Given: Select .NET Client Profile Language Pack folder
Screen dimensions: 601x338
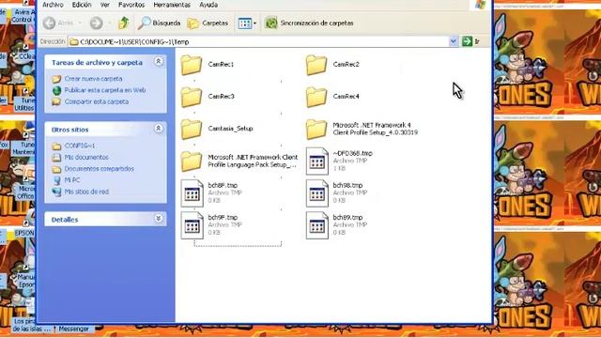Looking at the screenshot, I should click(x=192, y=161).
